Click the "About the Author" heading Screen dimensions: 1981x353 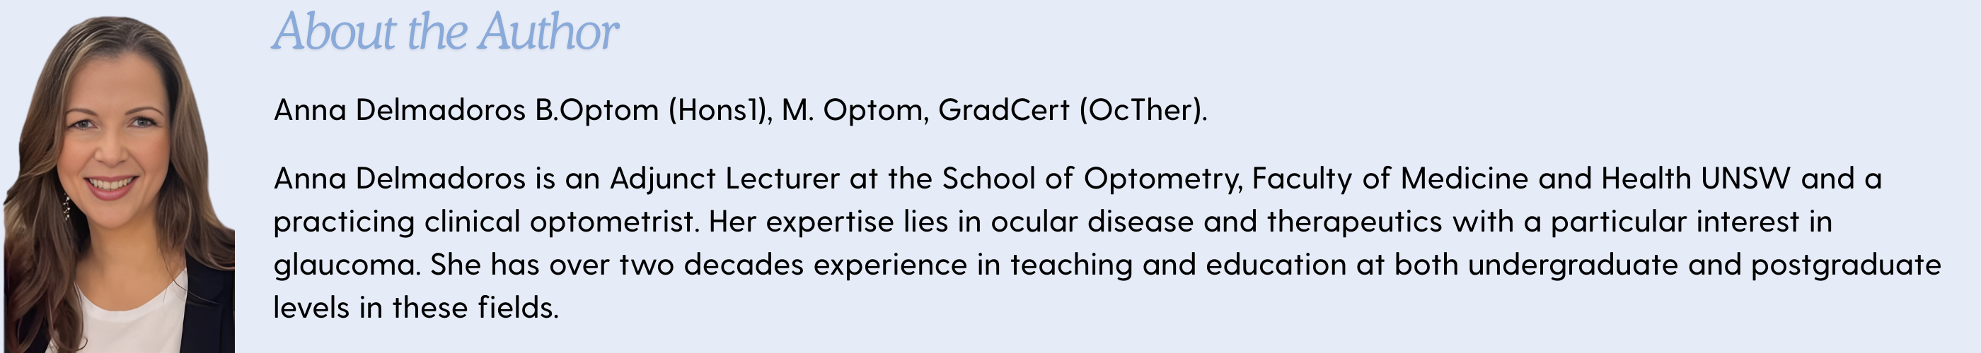445,32
